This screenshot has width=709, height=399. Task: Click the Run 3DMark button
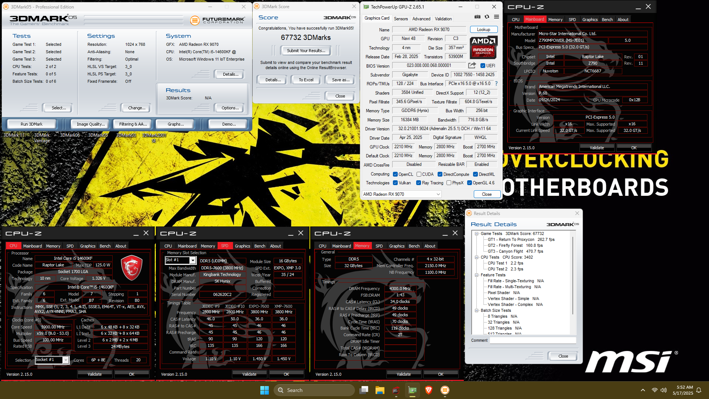tap(32, 124)
